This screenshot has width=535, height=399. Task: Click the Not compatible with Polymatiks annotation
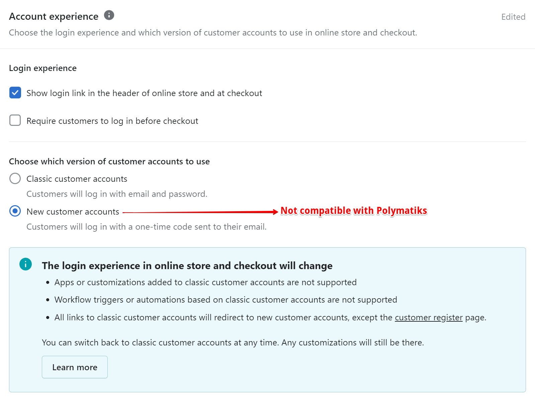click(354, 211)
